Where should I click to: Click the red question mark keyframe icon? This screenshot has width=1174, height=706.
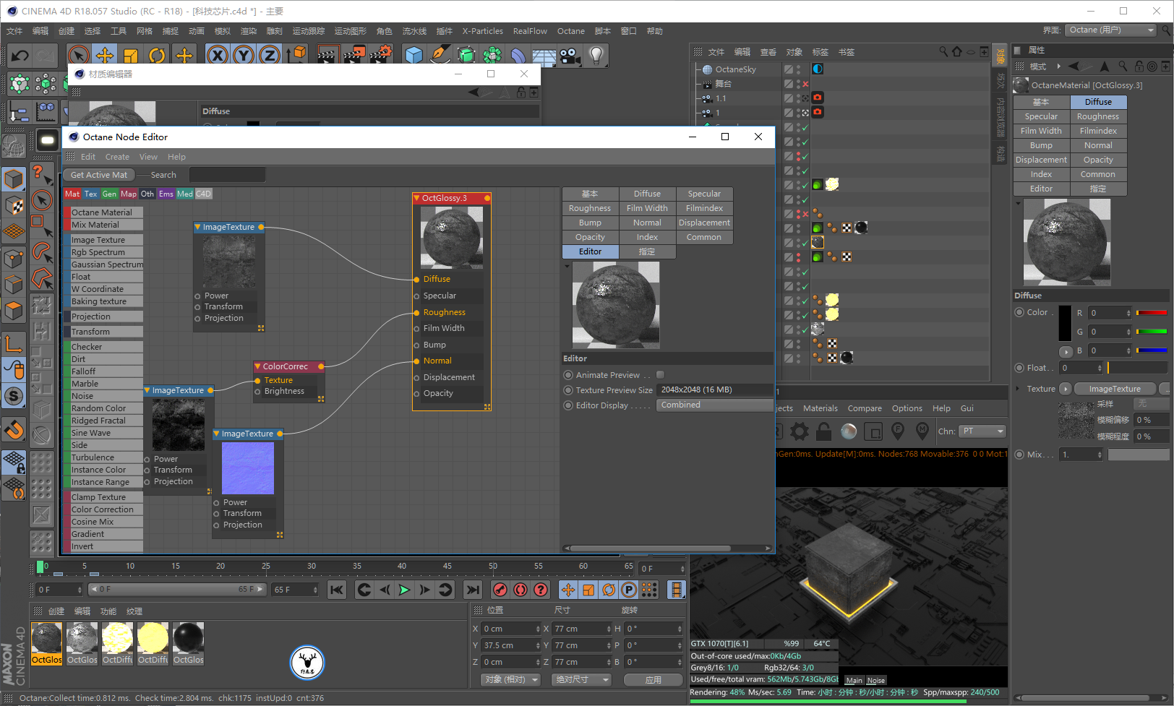[x=540, y=590]
